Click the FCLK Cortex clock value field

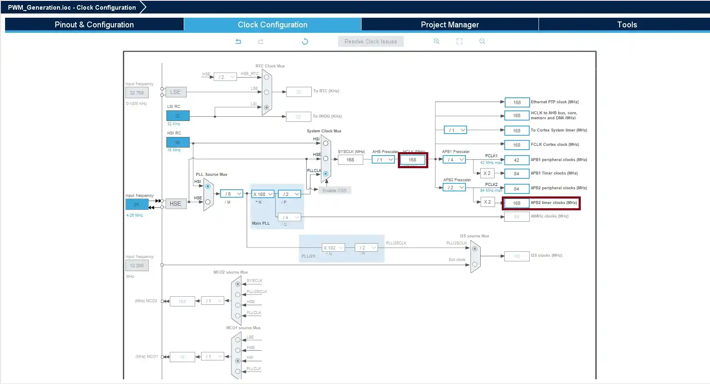[517, 145]
